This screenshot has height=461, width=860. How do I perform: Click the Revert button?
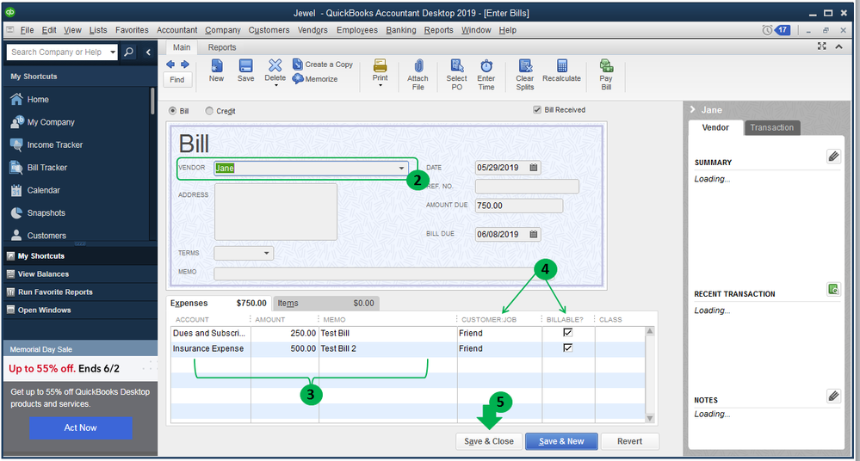pyautogui.click(x=629, y=441)
